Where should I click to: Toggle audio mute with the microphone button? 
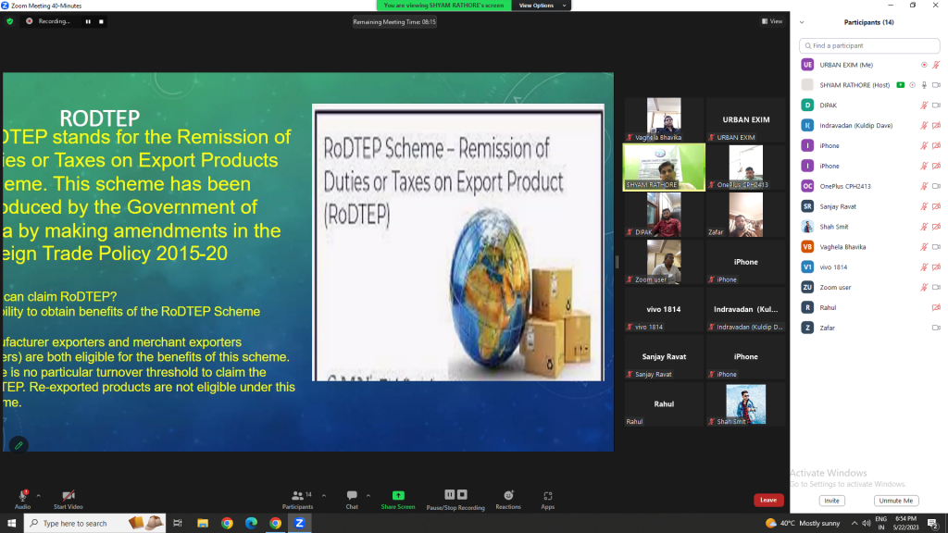tap(22, 496)
